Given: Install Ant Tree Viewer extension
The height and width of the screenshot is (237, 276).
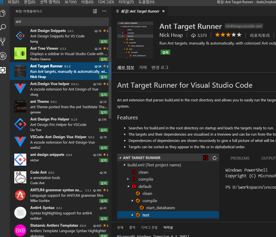Looking at the screenshot, I should pos(103,59).
